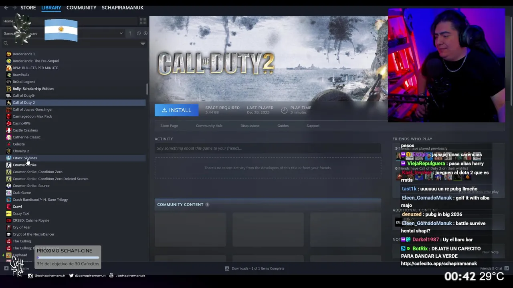Click the CRSED: Cuisine Royale icon
The height and width of the screenshot is (288, 513).
pyautogui.click(x=9, y=220)
